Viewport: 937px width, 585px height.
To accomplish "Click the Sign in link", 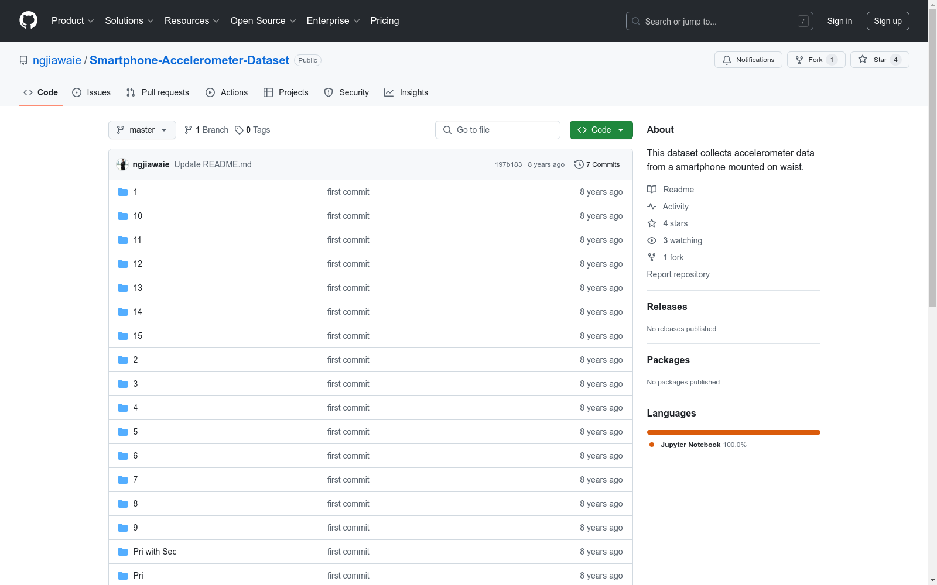I will [x=840, y=21].
